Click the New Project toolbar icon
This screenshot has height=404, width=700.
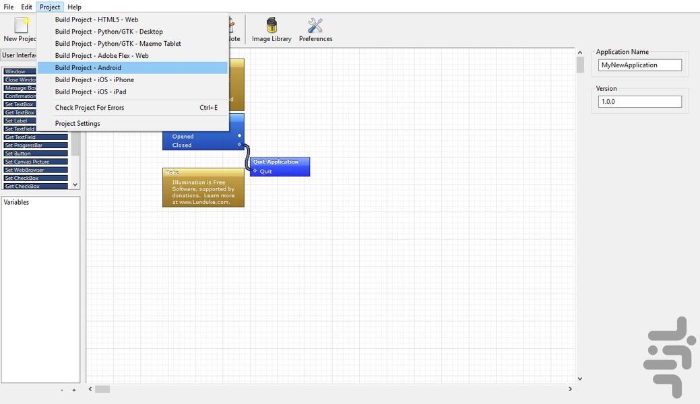[20, 30]
